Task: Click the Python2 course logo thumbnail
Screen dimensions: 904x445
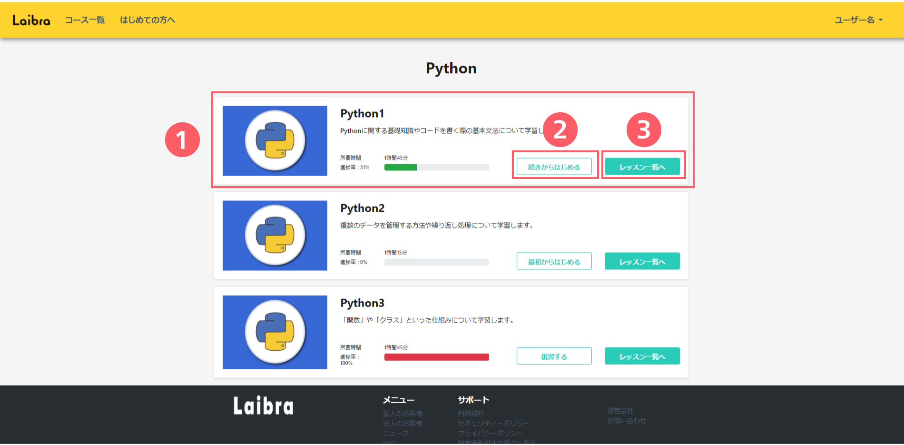Action: point(275,236)
